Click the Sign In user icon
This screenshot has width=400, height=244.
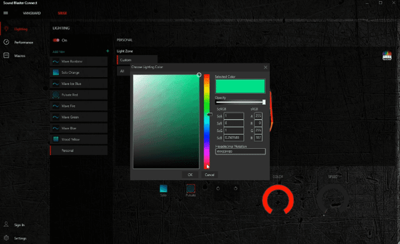(6, 225)
